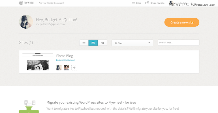Click the All Sites dropdown arrow
Screen dimensions: 218x113
[x=149, y=43]
